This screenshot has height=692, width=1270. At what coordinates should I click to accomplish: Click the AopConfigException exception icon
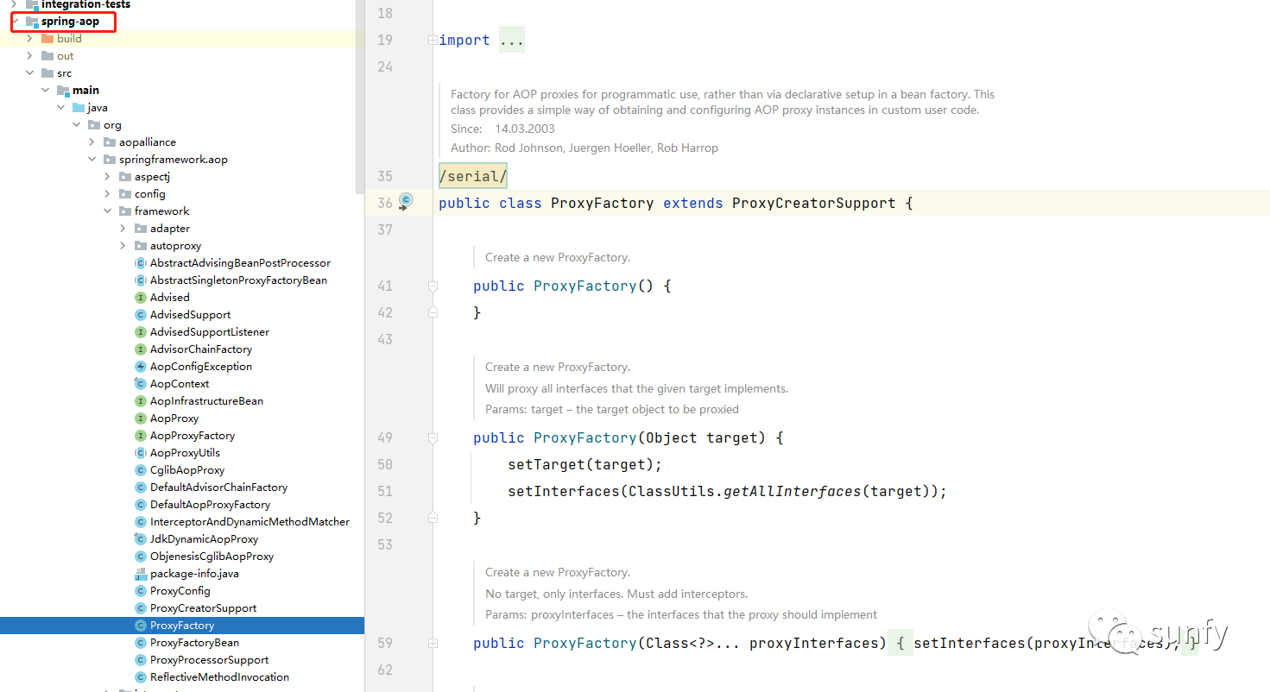[141, 367]
